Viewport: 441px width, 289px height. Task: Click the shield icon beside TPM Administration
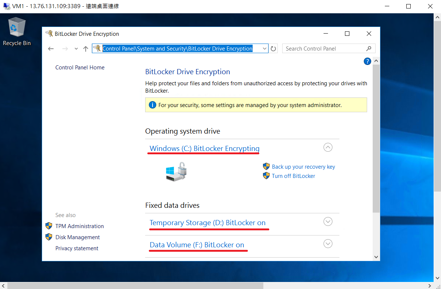[x=49, y=226]
